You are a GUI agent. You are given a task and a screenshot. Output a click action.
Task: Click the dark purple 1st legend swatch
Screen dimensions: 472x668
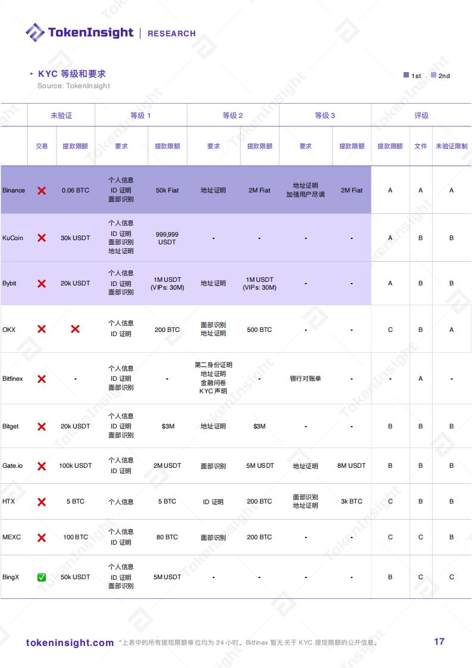(406, 75)
